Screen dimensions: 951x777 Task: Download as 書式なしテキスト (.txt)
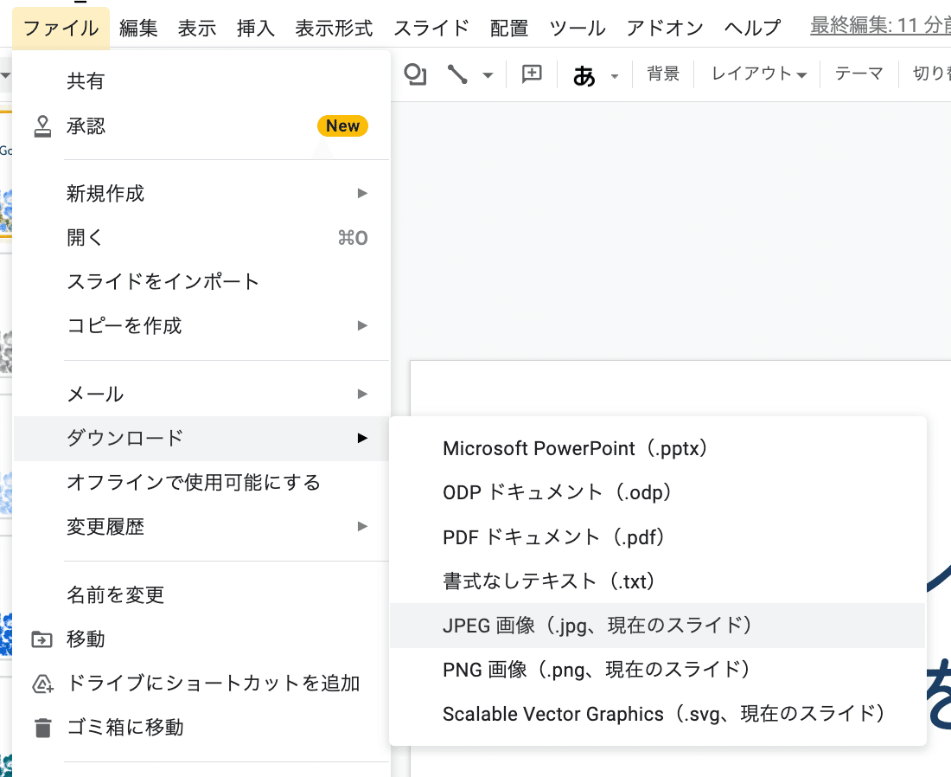click(x=657, y=581)
